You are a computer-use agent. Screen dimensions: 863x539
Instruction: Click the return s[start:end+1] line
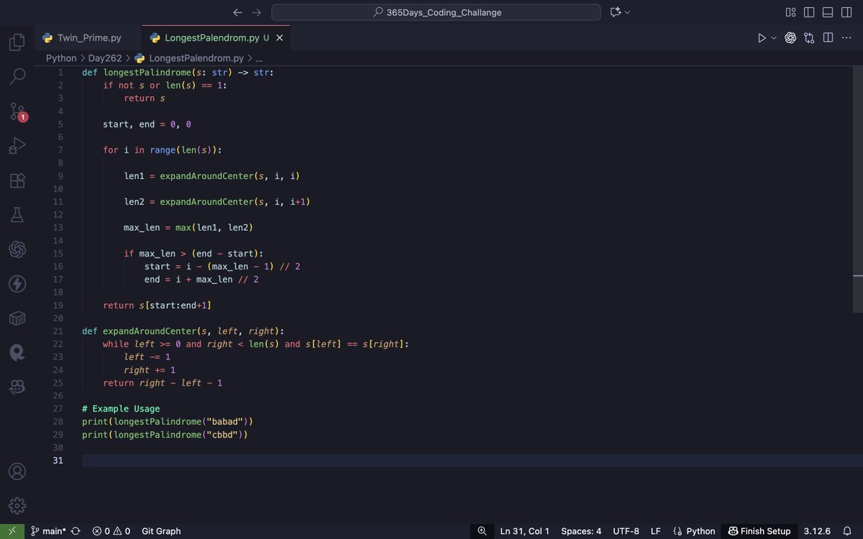click(157, 305)
